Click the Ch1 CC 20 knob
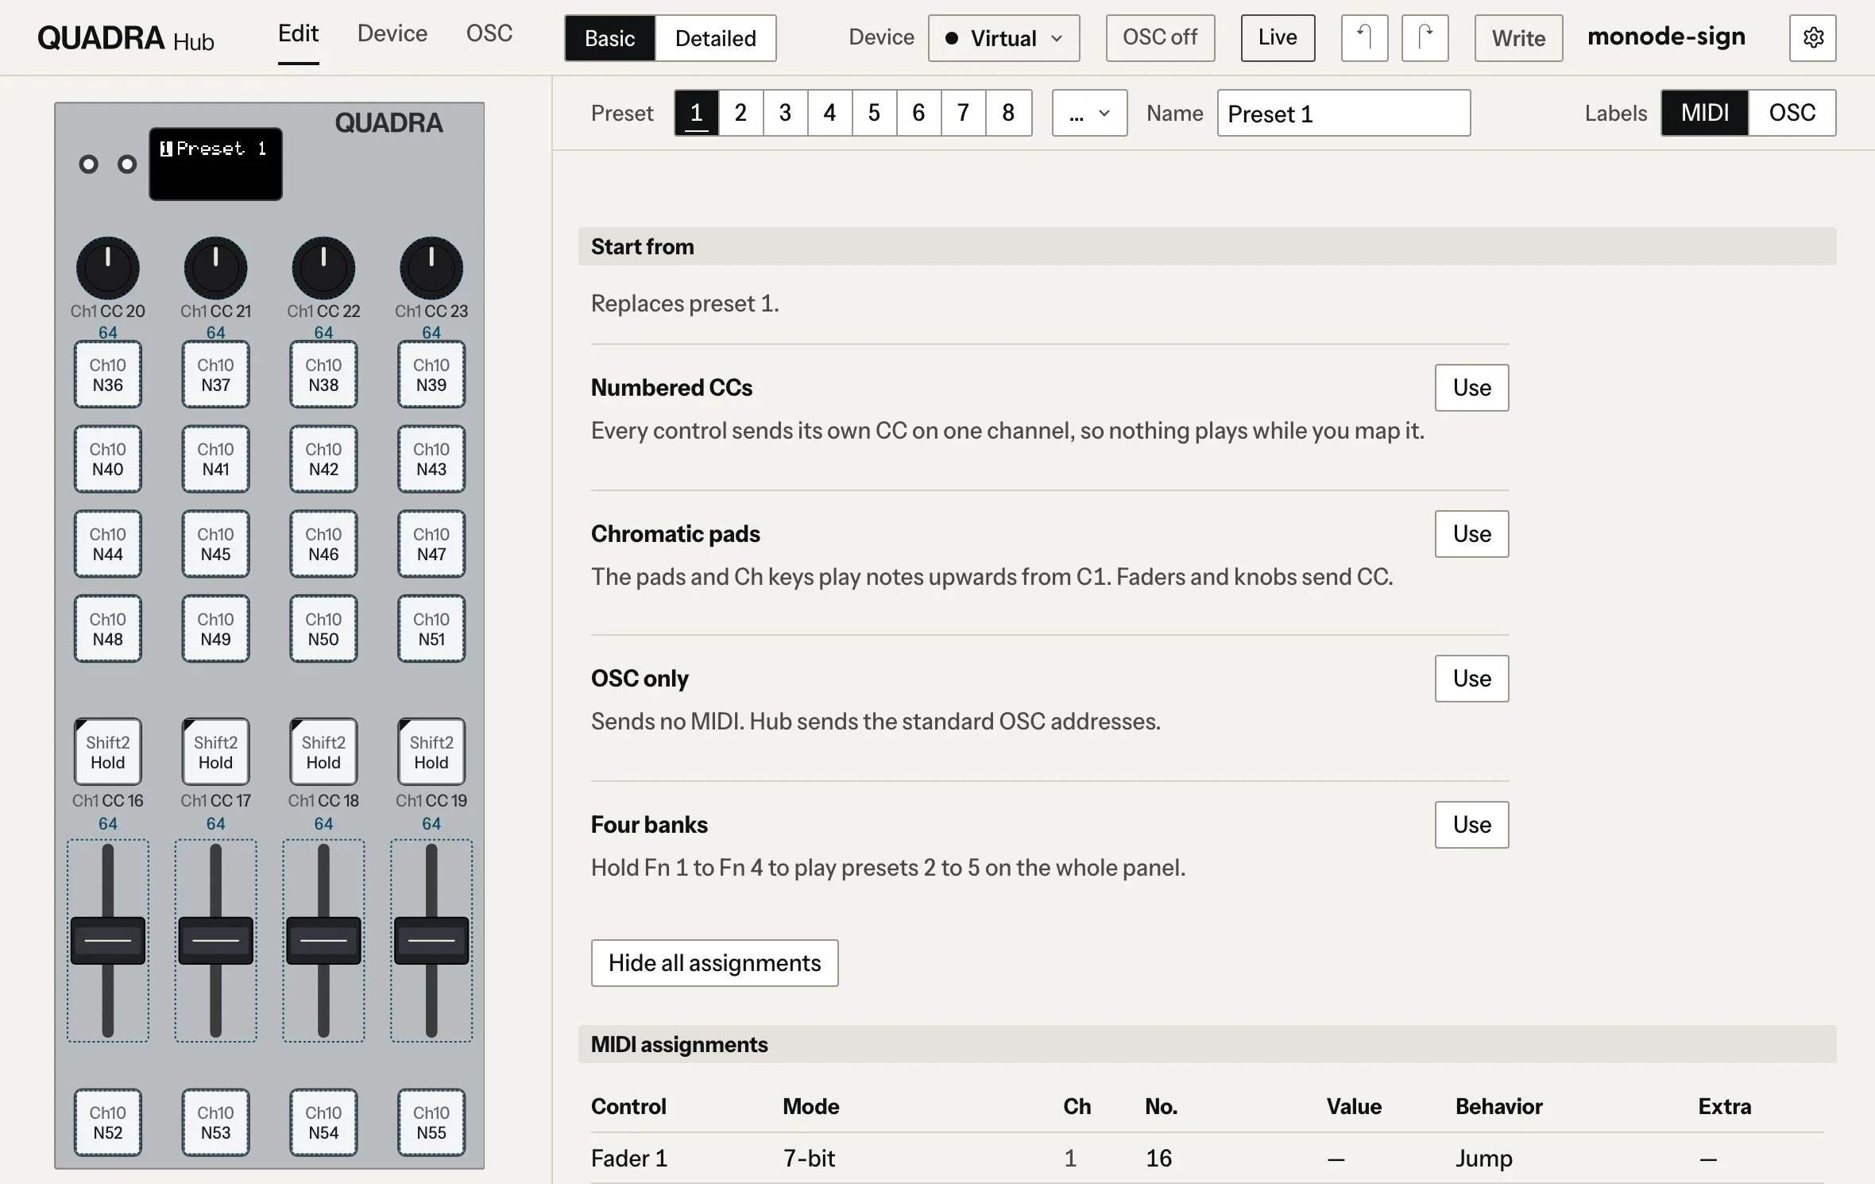Screen dimensions: 1875x1184 (x=108, y=268)
